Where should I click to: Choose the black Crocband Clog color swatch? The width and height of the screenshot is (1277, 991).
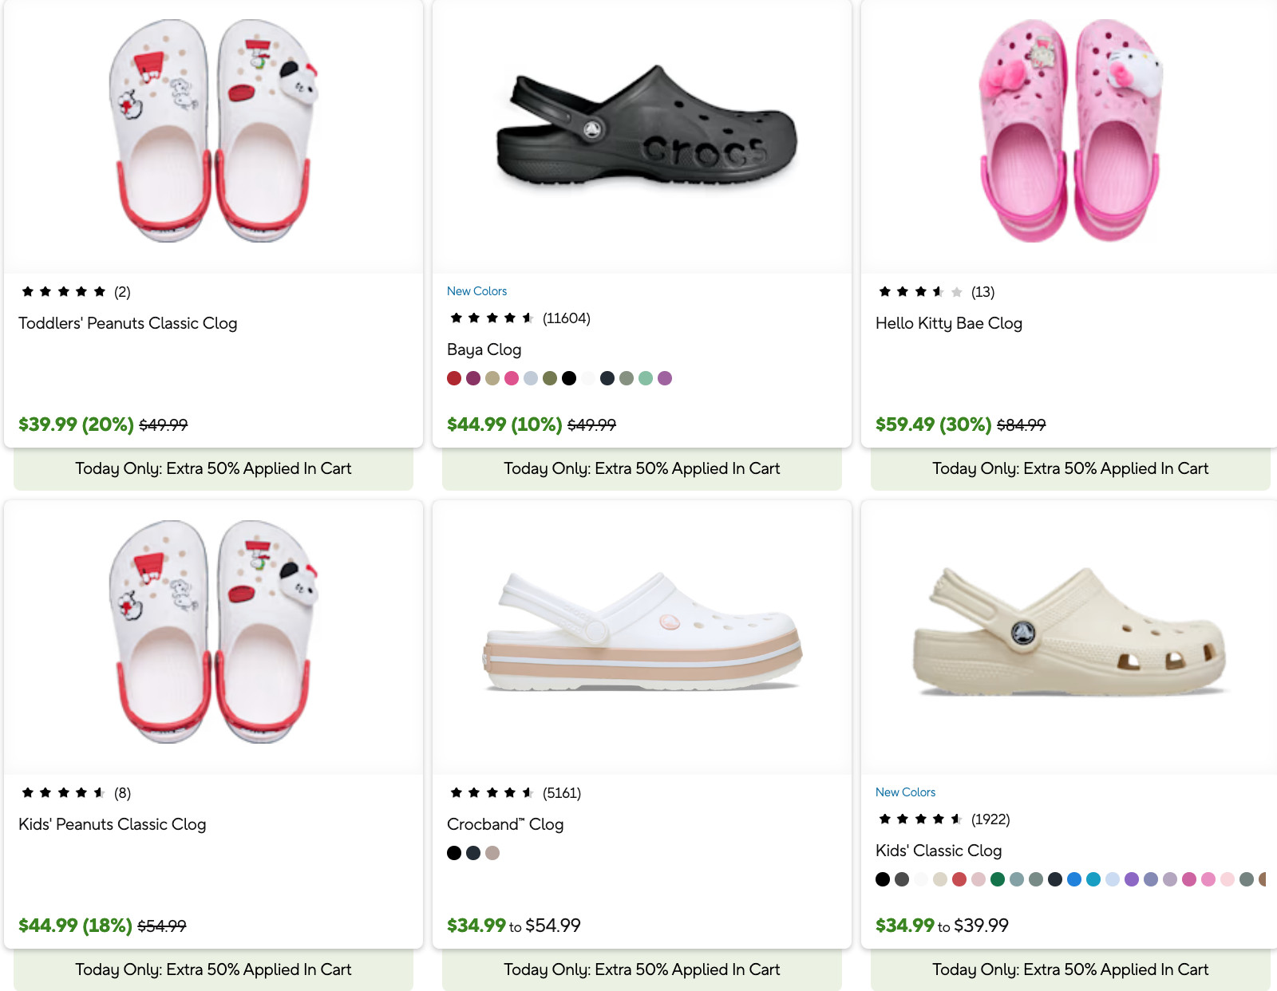click(454, 853)
